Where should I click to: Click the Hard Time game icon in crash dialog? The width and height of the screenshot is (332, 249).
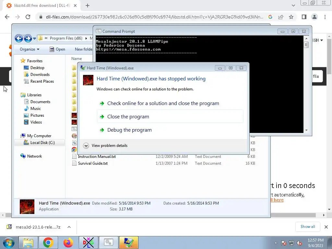click(88, 80)
